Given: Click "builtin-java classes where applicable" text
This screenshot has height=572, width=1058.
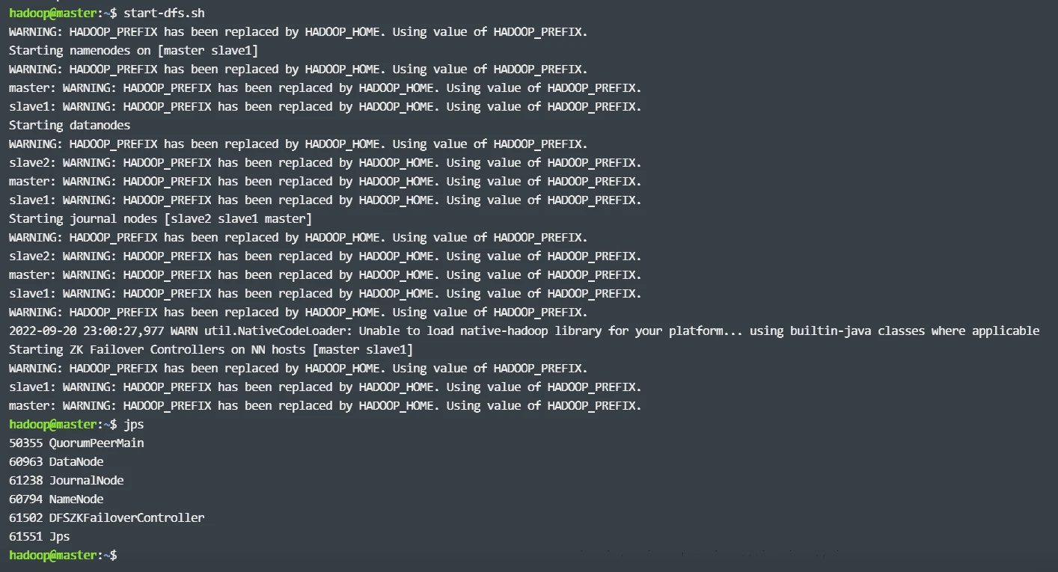Looking at the screenshot, I should click(x=914, y=331).
